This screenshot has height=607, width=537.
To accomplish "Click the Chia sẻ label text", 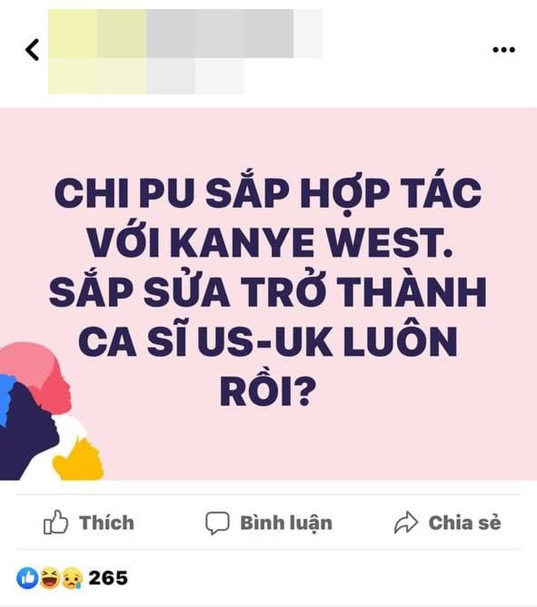I will pyautogui.click(x=465, y=522).
